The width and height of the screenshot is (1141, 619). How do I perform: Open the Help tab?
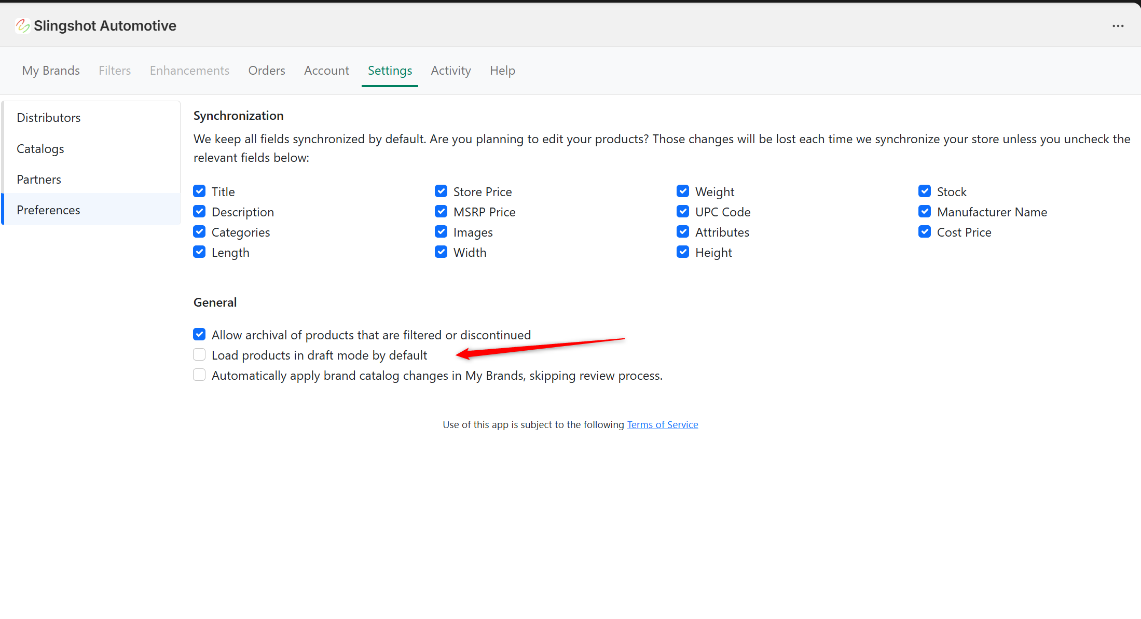pyautogui.click(x=502, y=71)
